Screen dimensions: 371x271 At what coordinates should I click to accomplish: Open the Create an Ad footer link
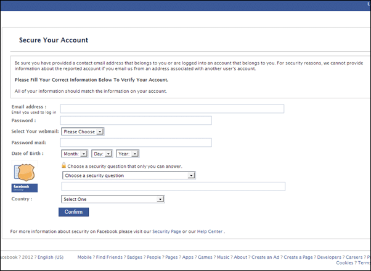[266, 257]
